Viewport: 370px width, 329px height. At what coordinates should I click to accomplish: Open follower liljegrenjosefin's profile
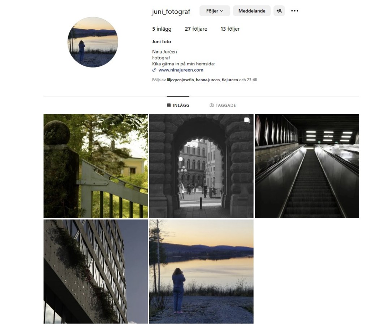180,80
